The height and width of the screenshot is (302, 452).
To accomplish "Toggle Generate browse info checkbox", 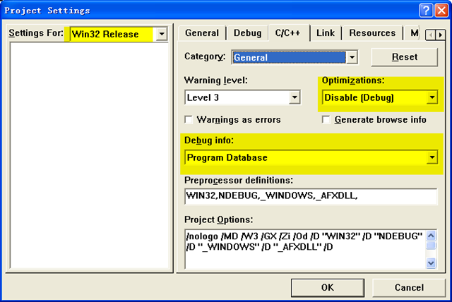I will coord(326,119).
